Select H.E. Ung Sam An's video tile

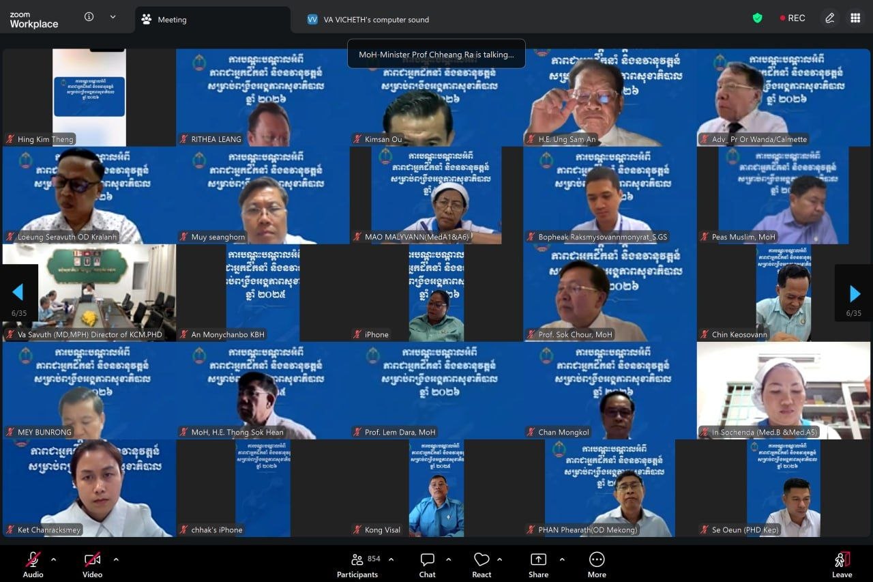(x=610, y=98)
